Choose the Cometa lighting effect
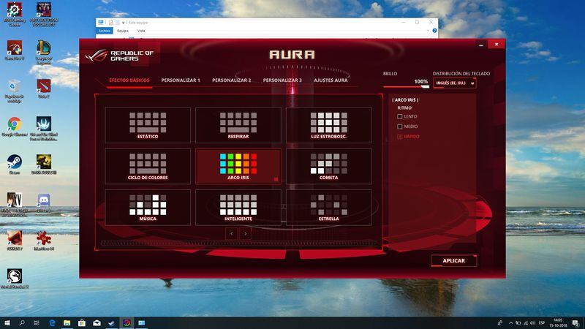 (328, 166)
